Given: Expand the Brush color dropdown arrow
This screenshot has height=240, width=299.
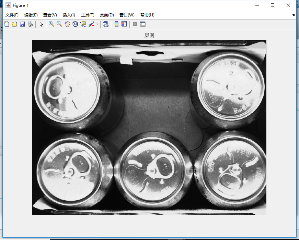Looking at the screenshot, I should tap(97, 24).
